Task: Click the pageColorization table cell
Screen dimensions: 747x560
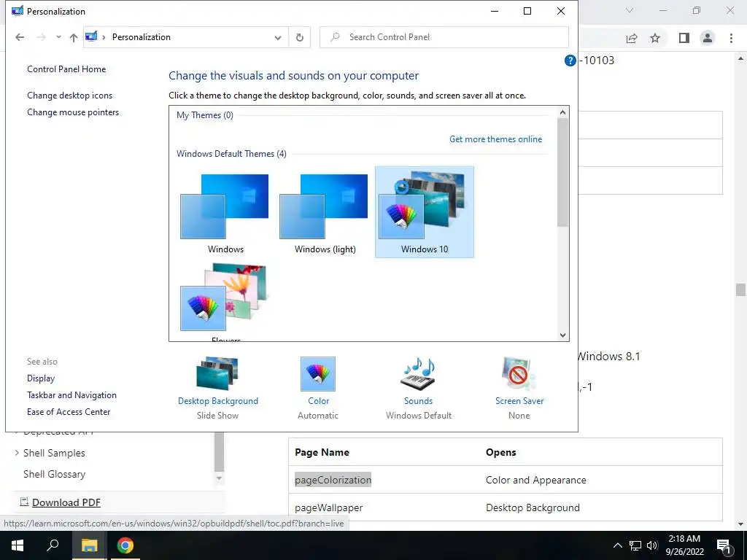Action: tap(333, 480)
